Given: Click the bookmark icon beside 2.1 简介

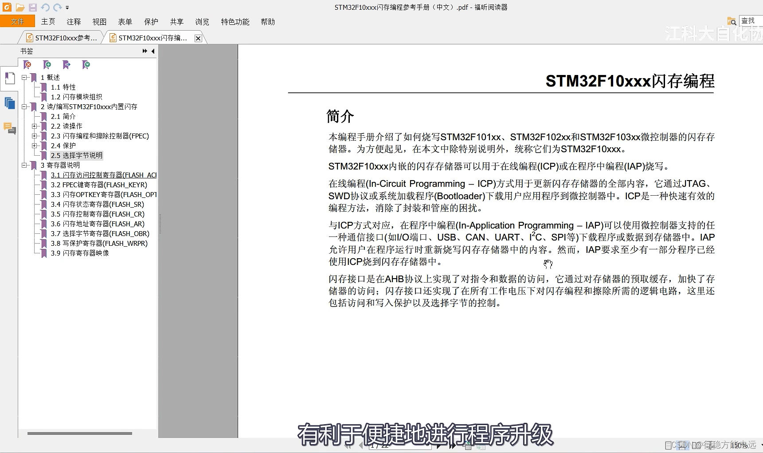Looking at the screenshot, I should (44, 116).
